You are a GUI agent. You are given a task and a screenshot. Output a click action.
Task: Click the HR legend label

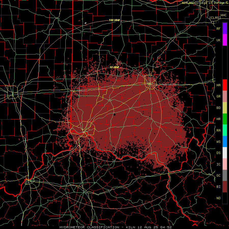(x=219, y=119)
